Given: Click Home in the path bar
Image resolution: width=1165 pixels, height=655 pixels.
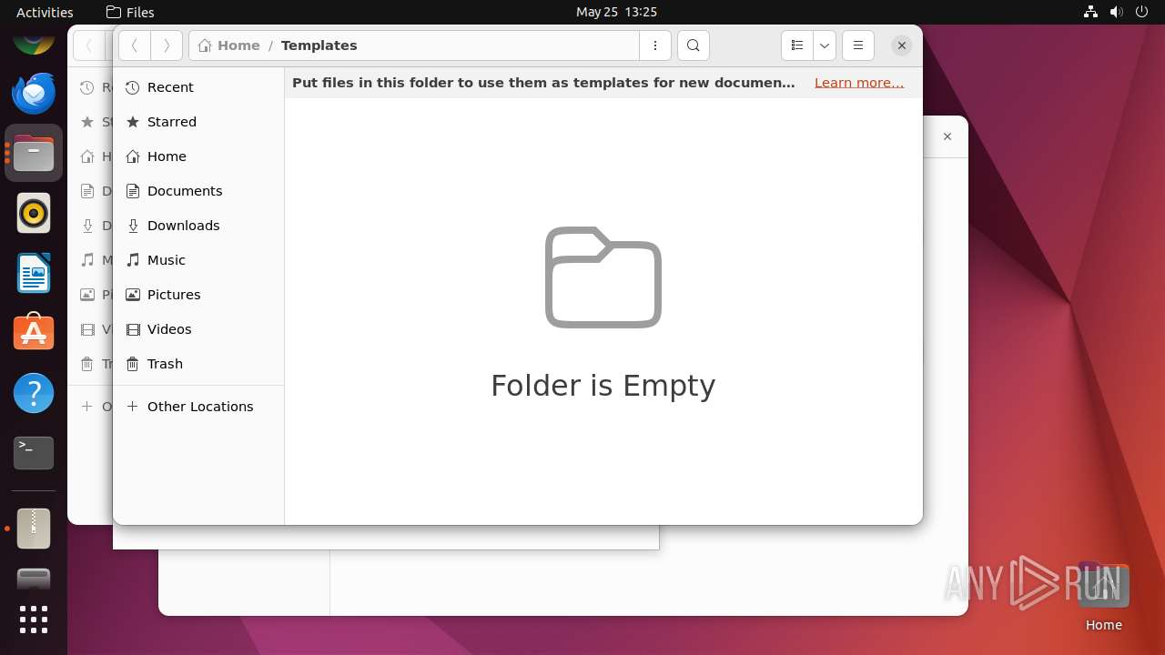Looking at the screenshot, I should click(x=229, y=45).
